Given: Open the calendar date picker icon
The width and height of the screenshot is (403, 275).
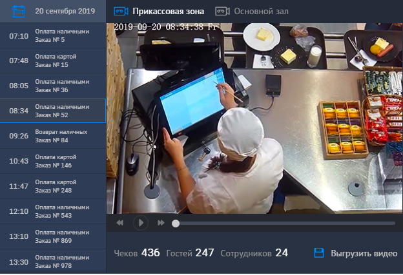Looking at the screenshot, I should pos(19,11).
